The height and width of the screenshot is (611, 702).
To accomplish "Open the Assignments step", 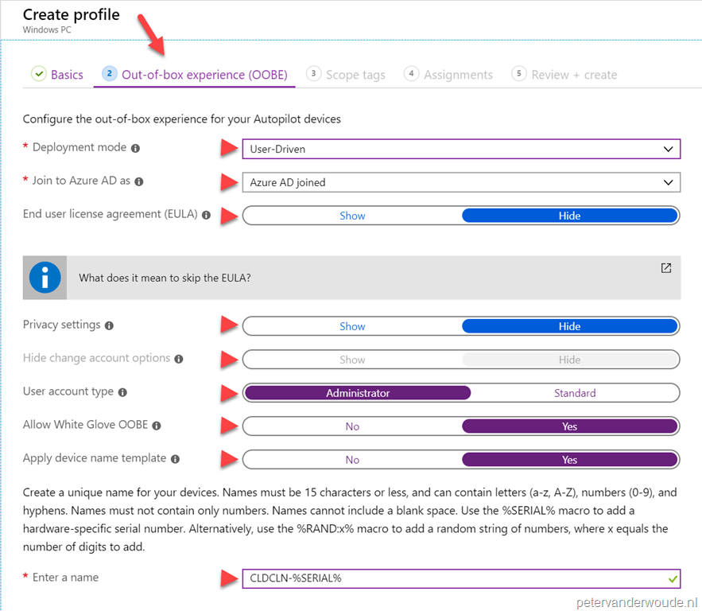I will [x=460, y=74].
